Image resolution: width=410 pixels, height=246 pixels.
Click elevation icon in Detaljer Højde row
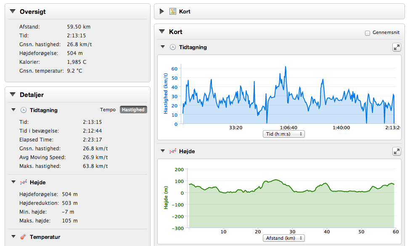(x=23, y=182)
